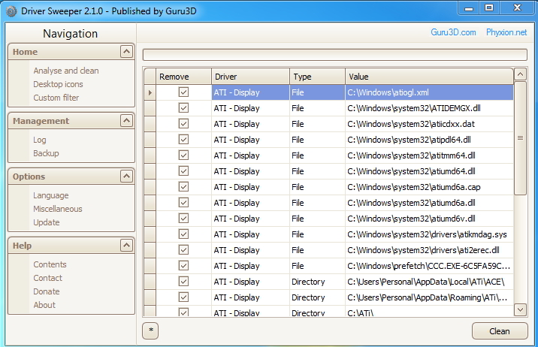Collapse the Management navigation section
Viewport: 538px width, 347px height.
click(x=126, y=121)
